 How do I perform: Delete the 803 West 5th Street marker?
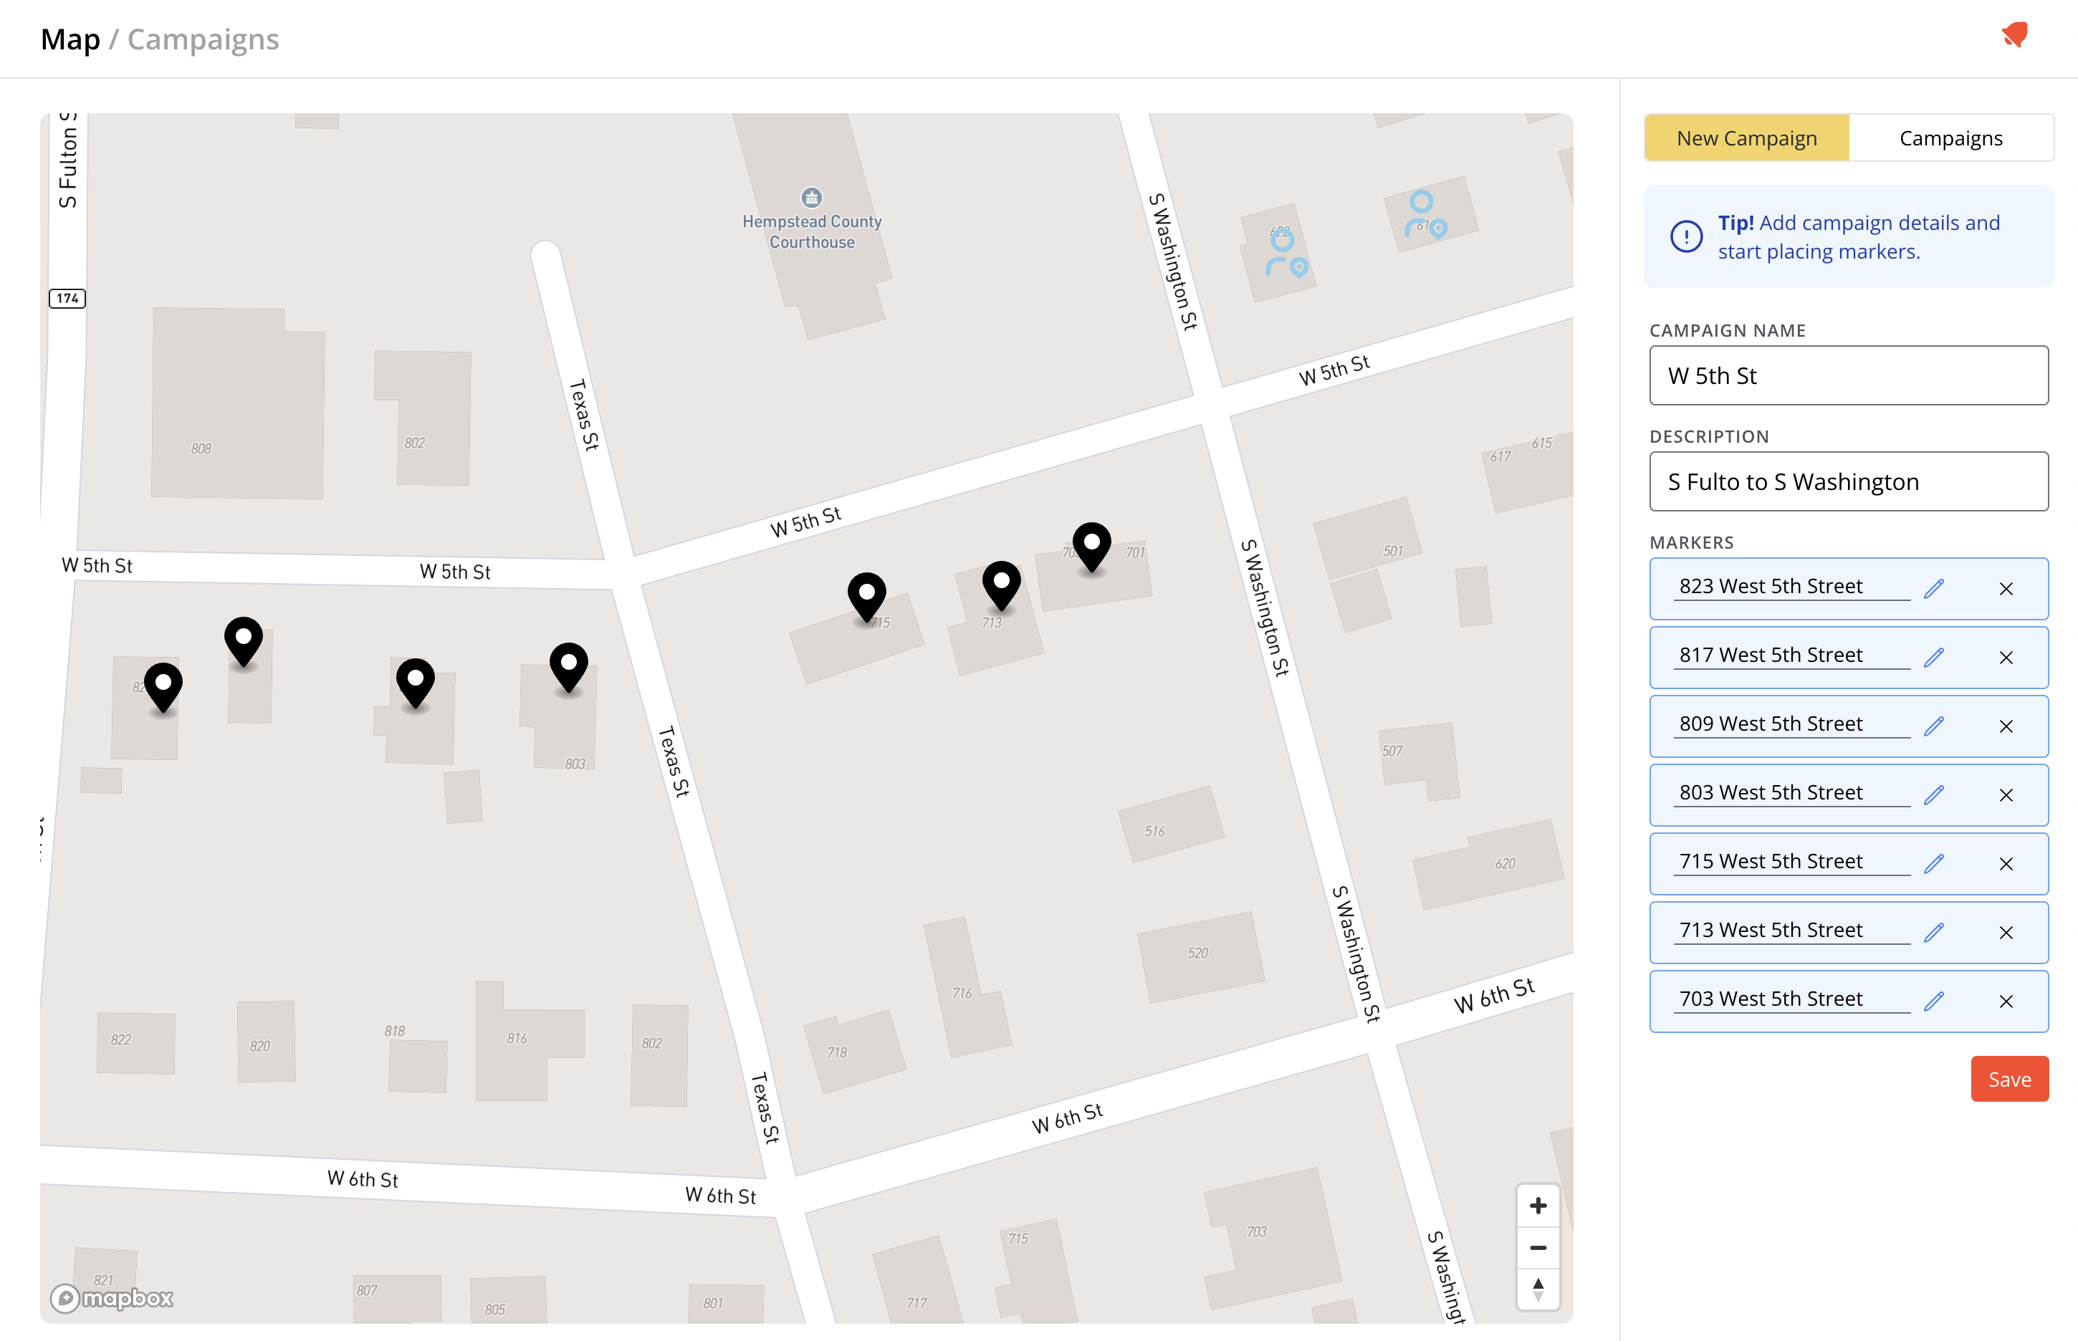(x=2006, y=795)
